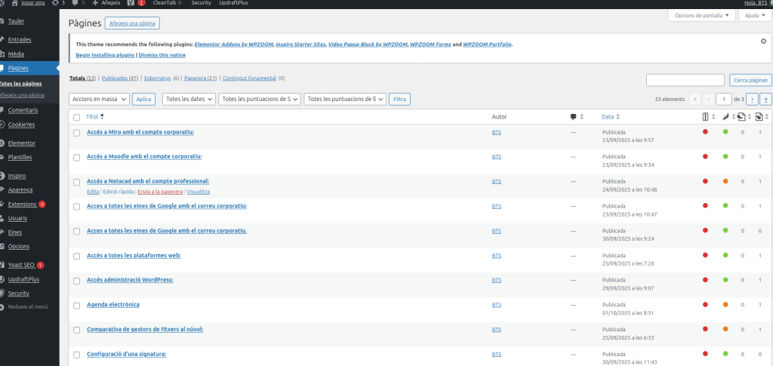Viewport: 773px width, 366px height.
Task: Sort by readability feather column icon
Action: 725,117
